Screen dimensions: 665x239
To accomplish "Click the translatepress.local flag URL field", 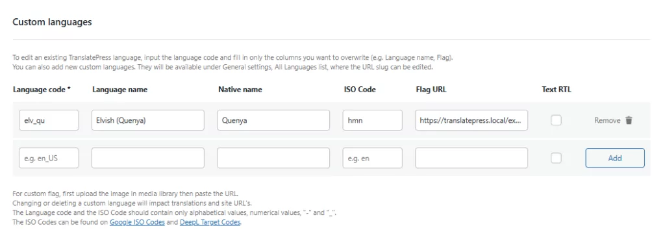I will [471, 120].
